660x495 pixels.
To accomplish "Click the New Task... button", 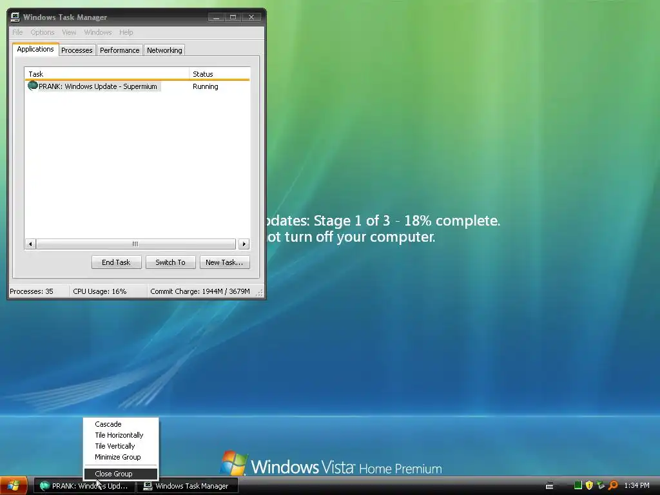I will coord(224,262).
